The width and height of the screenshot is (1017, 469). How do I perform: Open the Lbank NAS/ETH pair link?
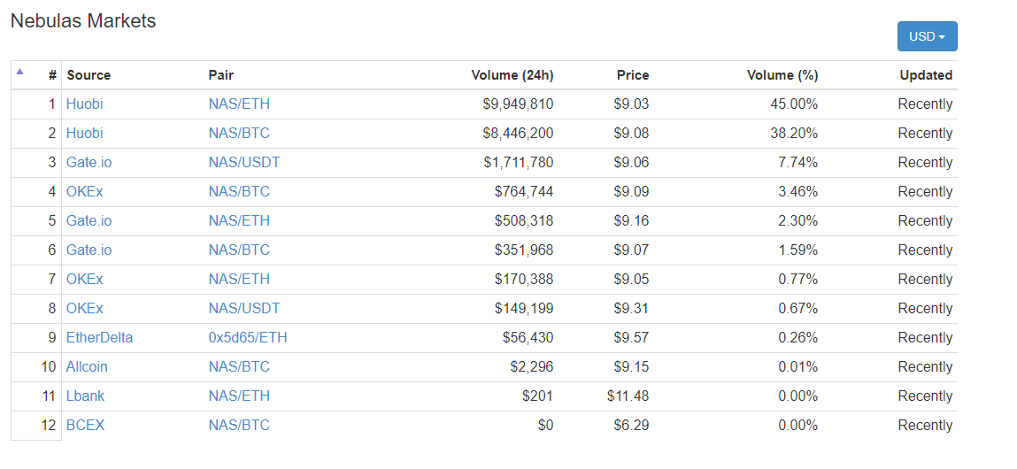(239, 396)
